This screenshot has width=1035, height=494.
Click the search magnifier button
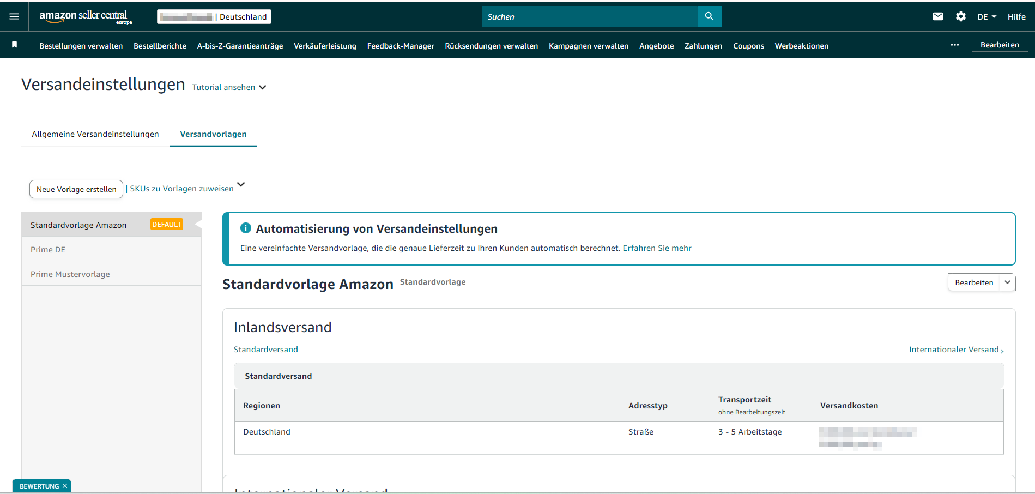(x=709, y=16)
